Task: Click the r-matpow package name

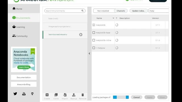Action: [100, 48]
